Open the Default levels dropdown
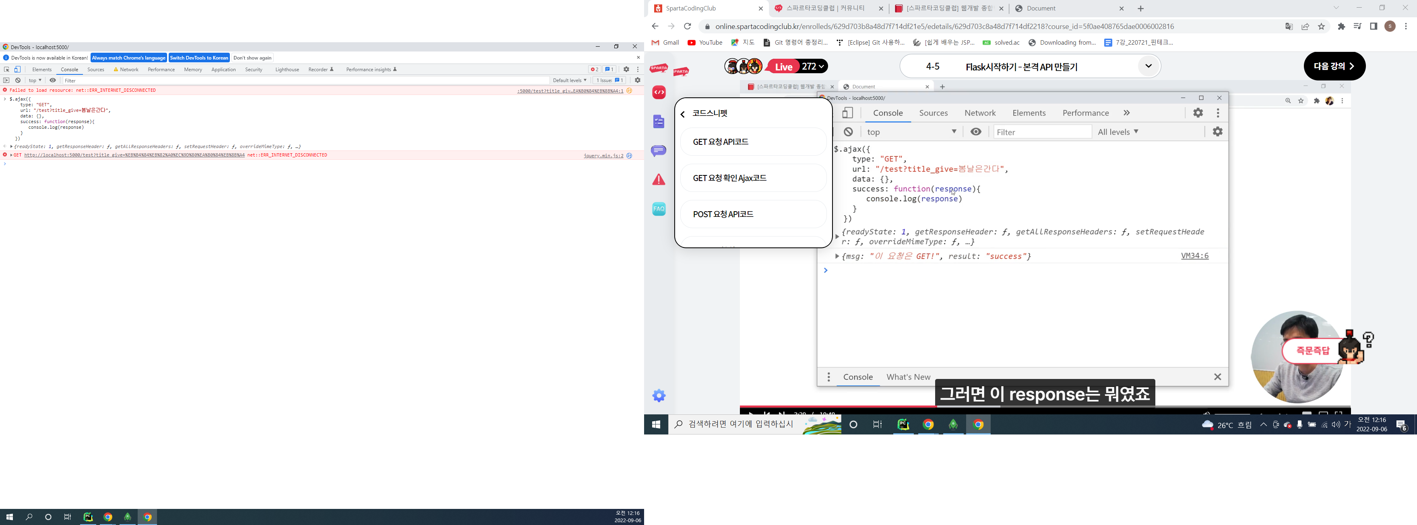Screen dimensions: 1417x525 [x=569, y=80]
